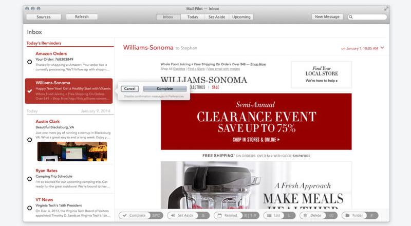
Task: Expand message details chevron next to date
Action: tap(382, 48)
